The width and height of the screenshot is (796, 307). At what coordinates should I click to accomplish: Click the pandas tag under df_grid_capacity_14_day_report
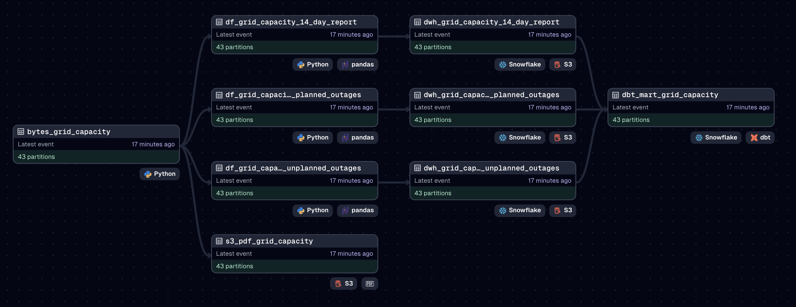(357, 65)
